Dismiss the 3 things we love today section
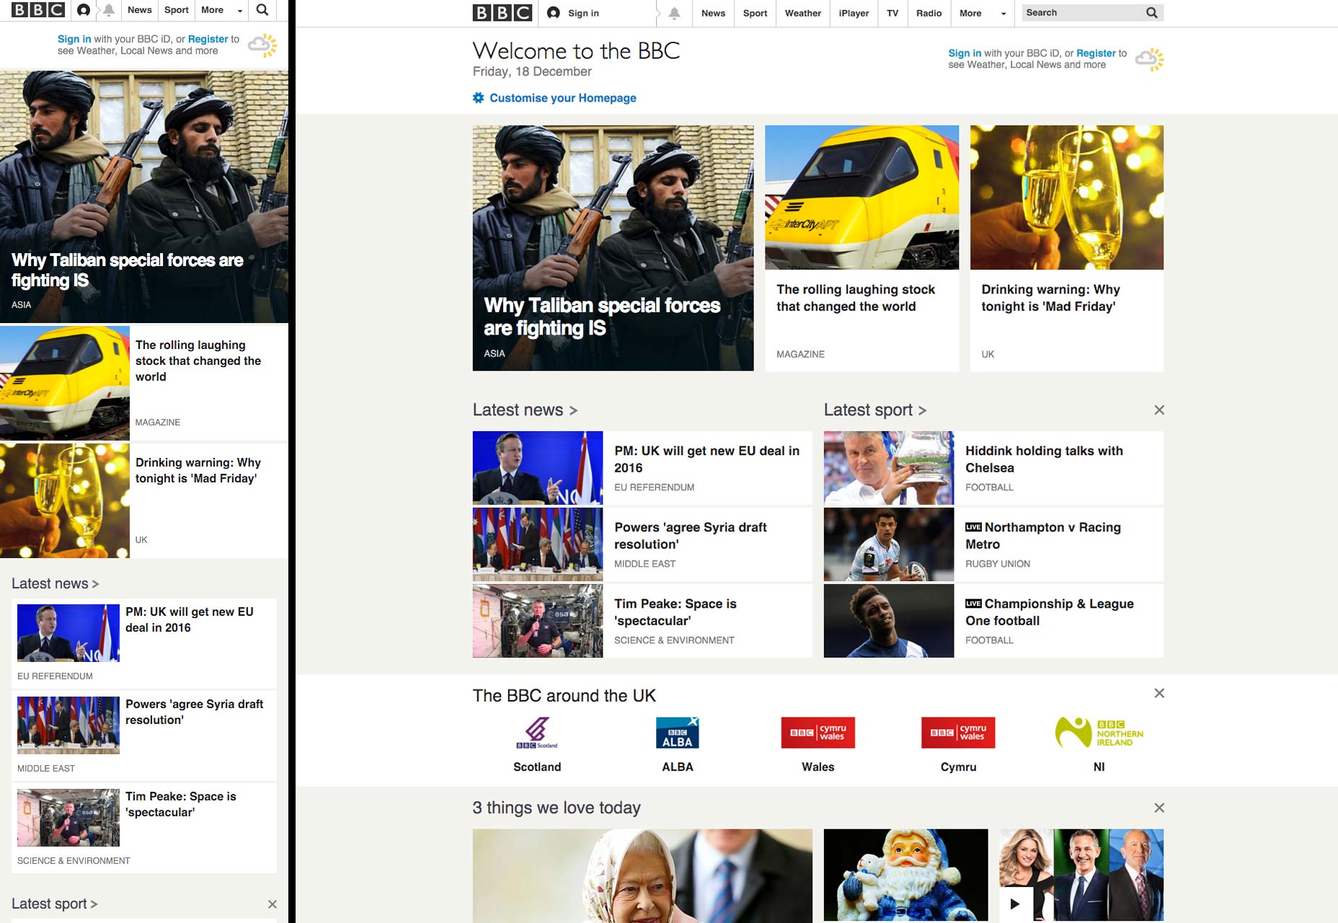This screenshot has height=923, width=1338. coord(1159,808)
